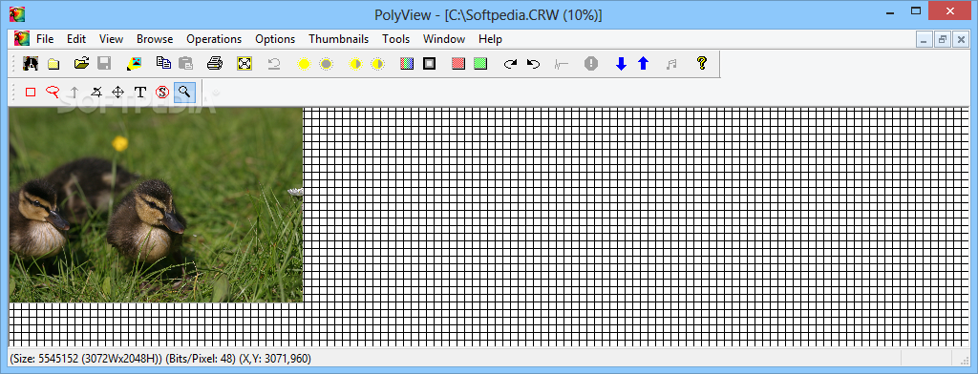The image size is (978, 374).
Task: Click the '(X,Y: 3071,960)' status text
Action: [275, 359]
